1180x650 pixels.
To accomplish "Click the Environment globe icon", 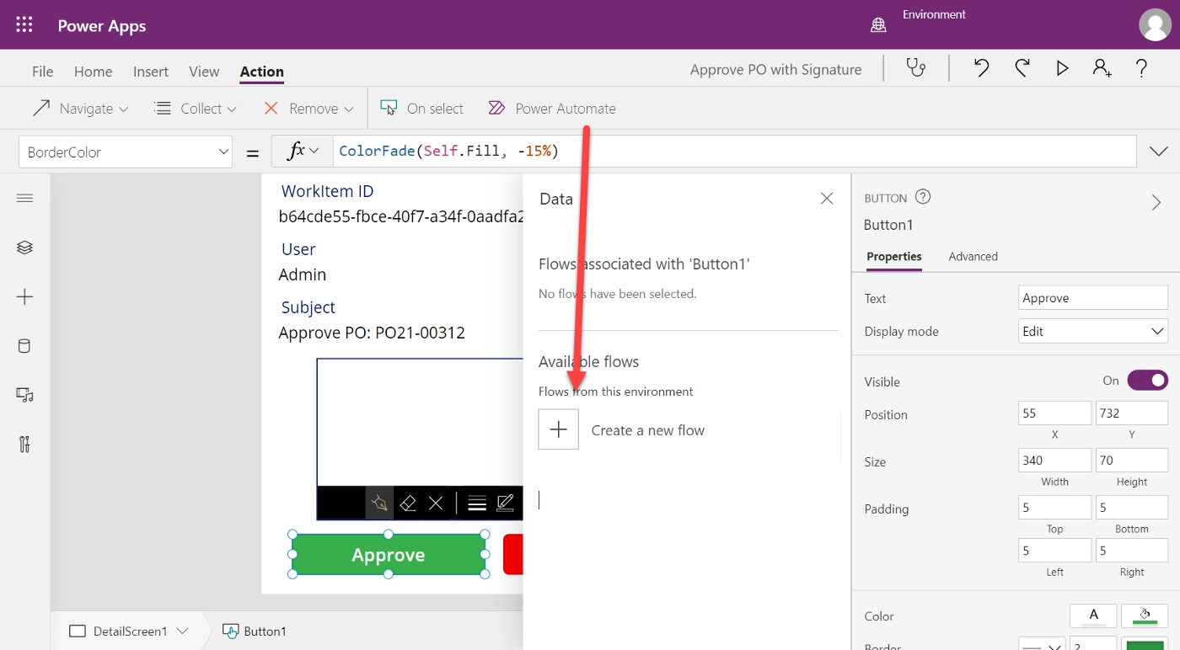I will click(878, 25).
